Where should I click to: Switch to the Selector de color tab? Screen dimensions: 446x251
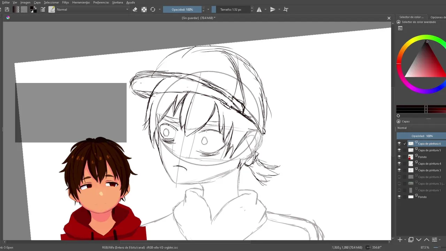(x=412, y=17)
